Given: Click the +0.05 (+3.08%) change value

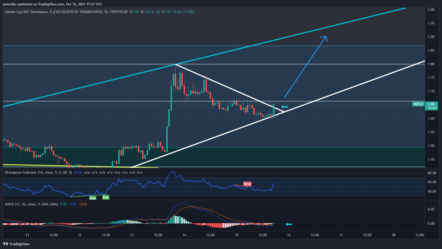Looking at the screenshot, I should pos(184,12).
